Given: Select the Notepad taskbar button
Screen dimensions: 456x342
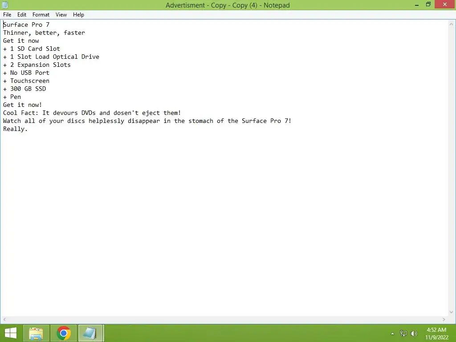Looking at the screenshot, I should tap(91, 333).
